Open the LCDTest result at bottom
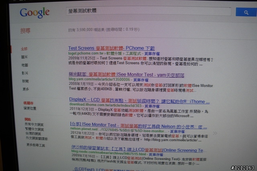The height and width of the screenshot is (171, 257). tap(106, 169)
